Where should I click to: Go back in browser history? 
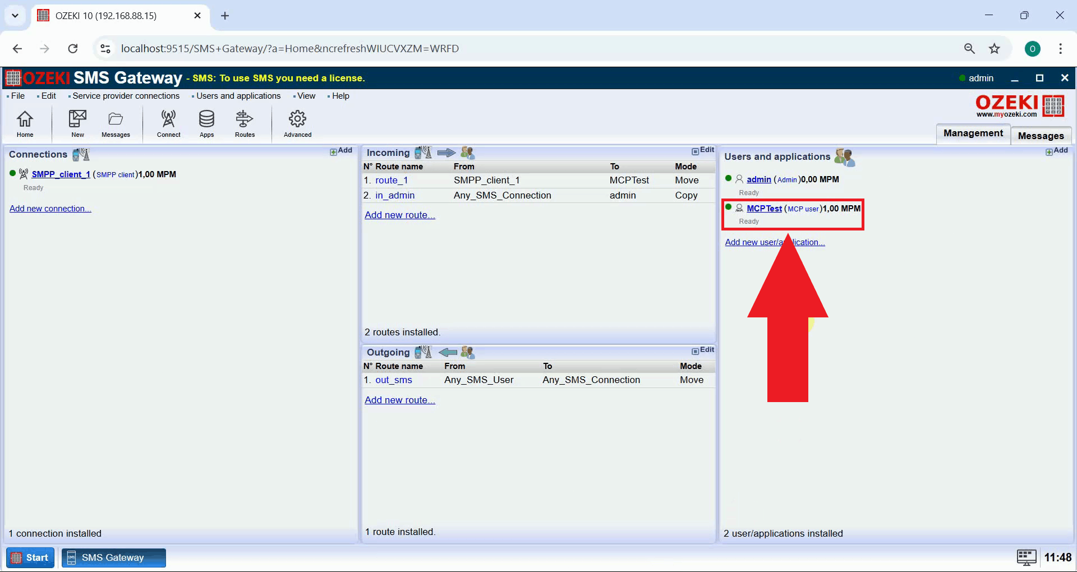[x=17, y=49]
